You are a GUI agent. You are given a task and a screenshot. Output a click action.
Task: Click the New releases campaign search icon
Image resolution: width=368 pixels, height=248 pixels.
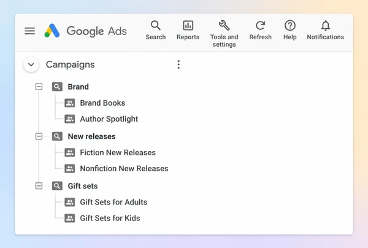(57, 136)
